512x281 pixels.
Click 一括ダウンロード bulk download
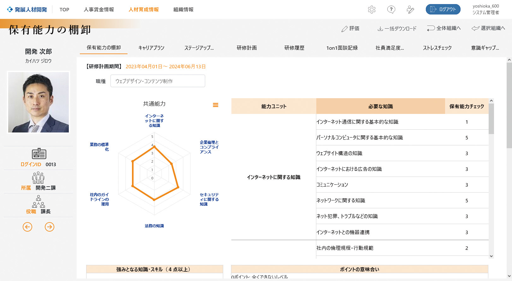(x=397, y=29)
